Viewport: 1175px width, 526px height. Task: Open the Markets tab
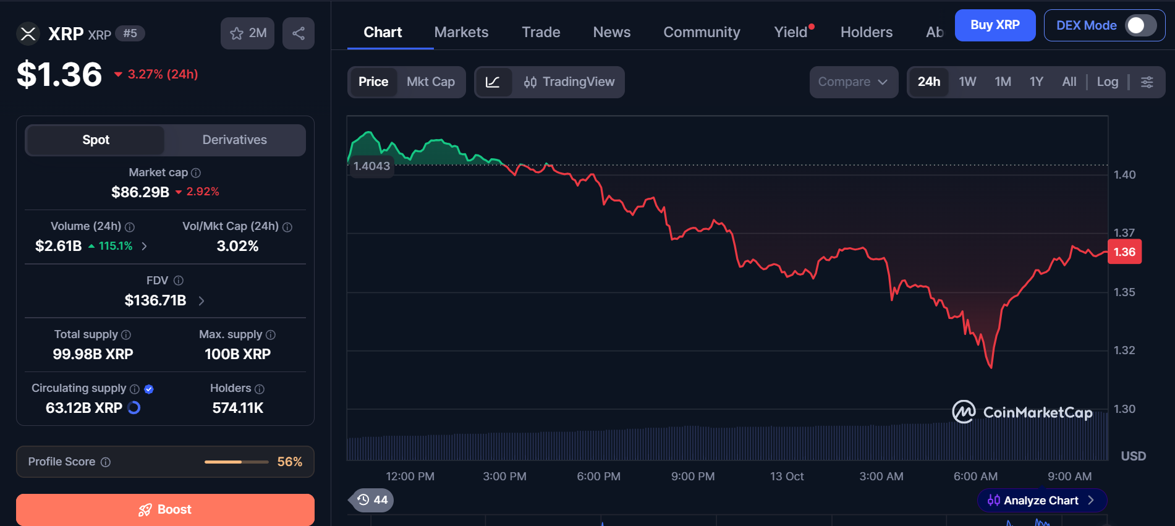[461, 32]
